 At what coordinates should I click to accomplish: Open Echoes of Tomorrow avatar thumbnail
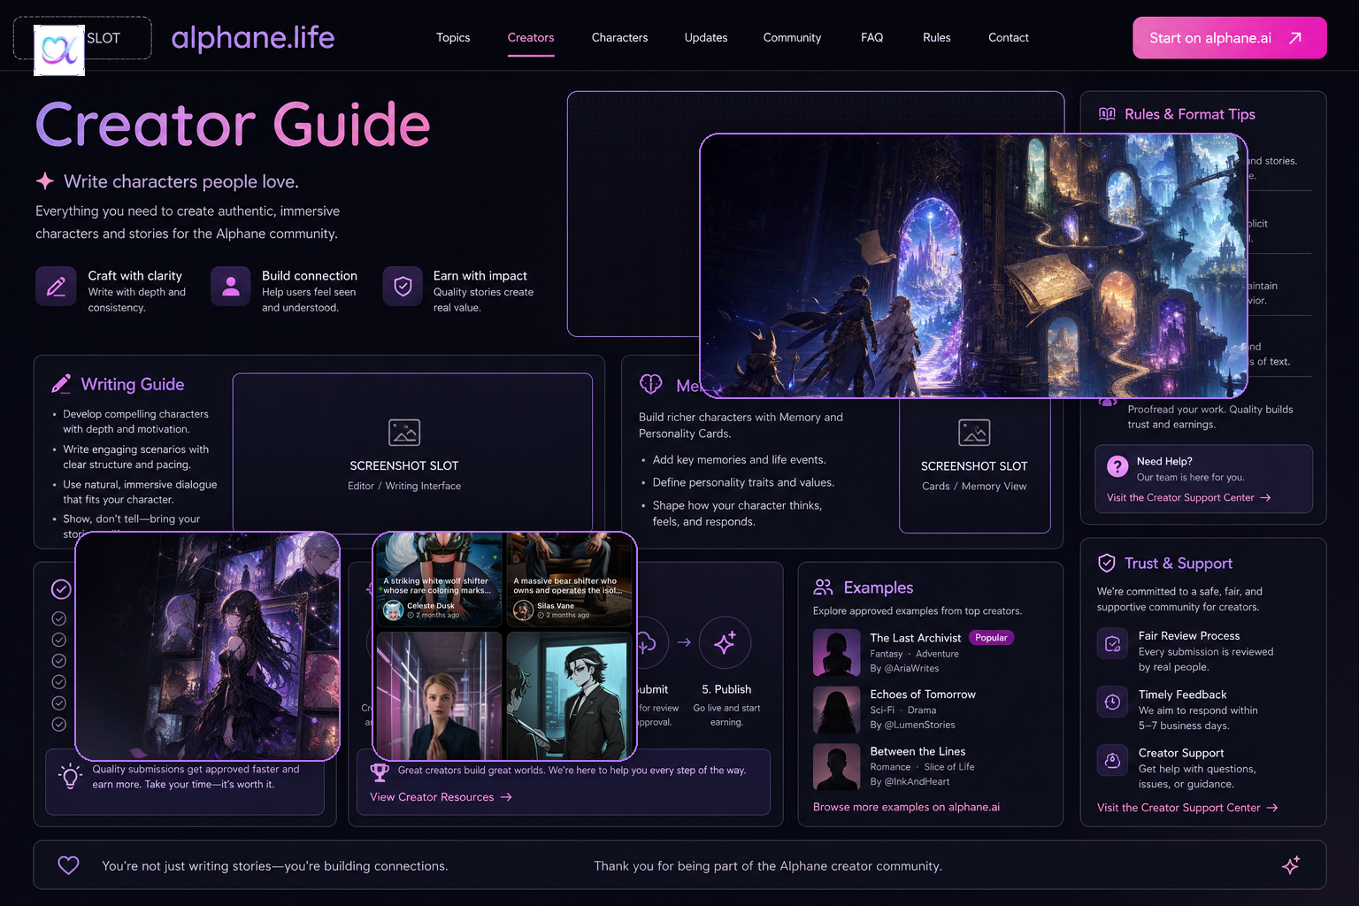click(x=837, y=710)
